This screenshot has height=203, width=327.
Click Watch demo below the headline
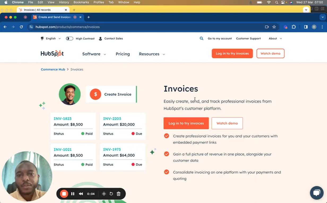227,123
